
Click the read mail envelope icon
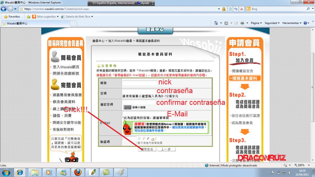click(236, 23)
